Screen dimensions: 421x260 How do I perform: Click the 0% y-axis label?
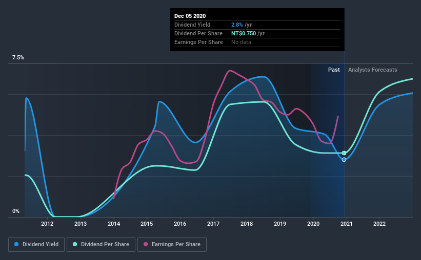[x=16, y=211]
